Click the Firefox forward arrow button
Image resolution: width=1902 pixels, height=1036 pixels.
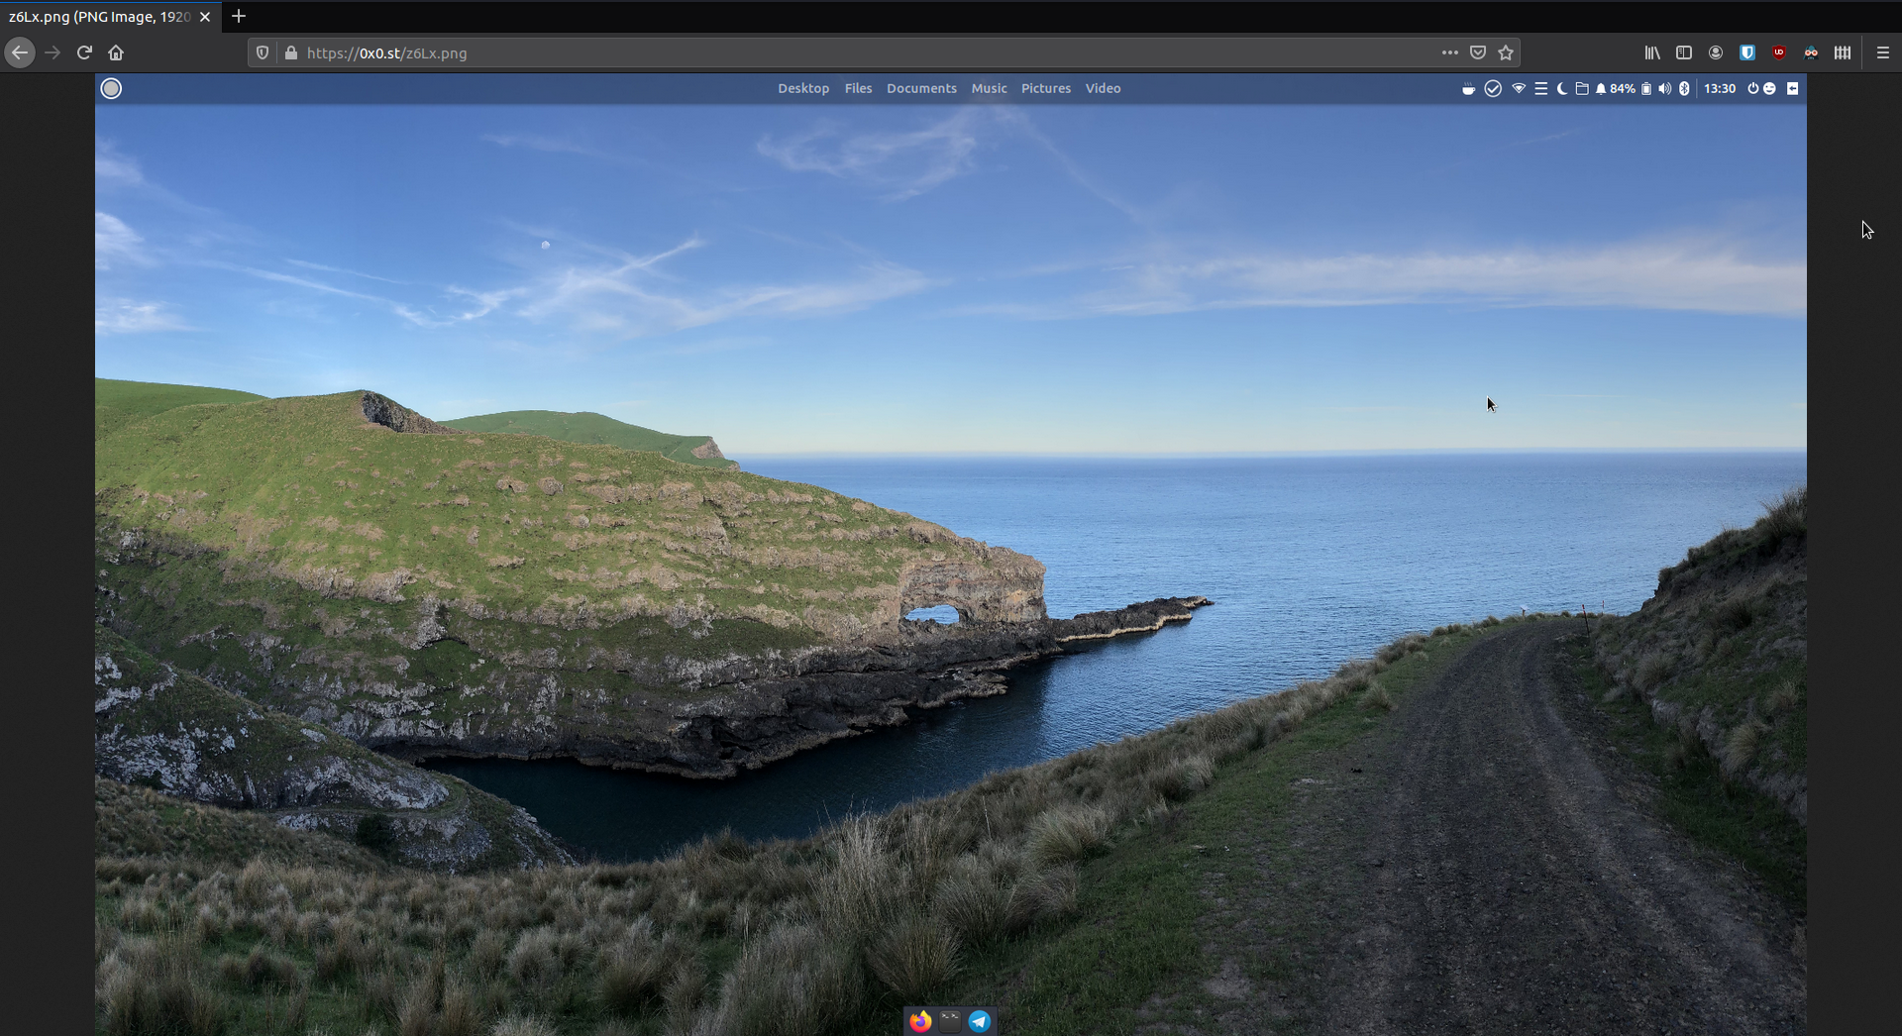tap(53, 52)
